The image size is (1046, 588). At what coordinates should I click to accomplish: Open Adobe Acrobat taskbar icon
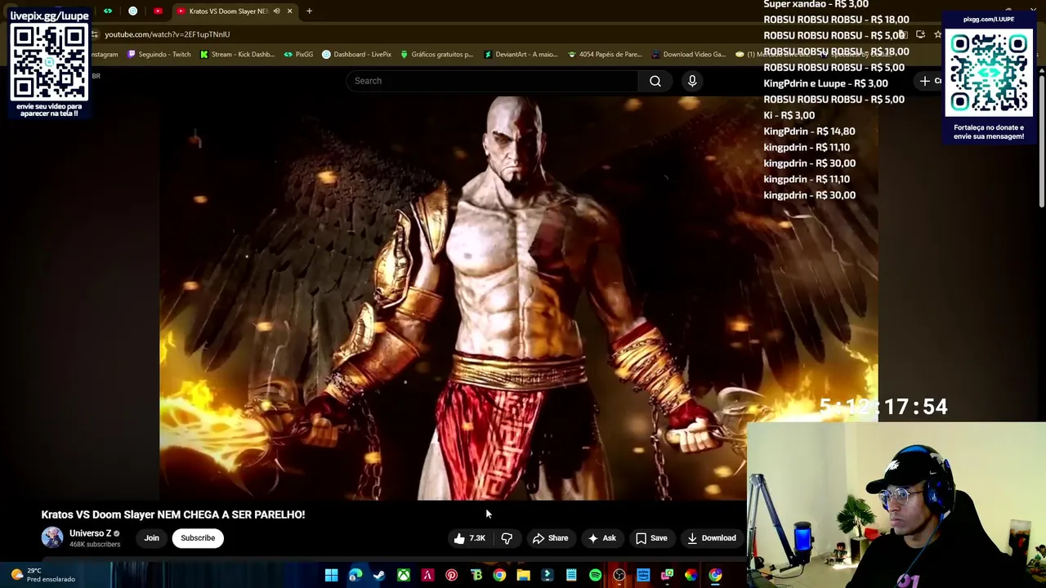427,576
